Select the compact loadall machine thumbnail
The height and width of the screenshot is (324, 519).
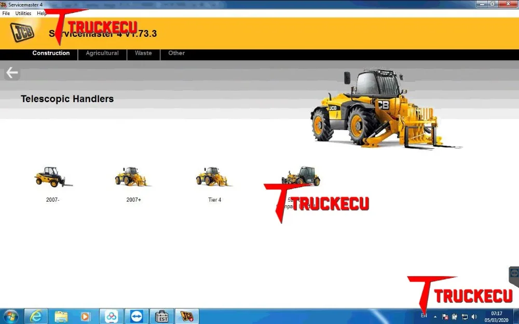pos(301,176)
